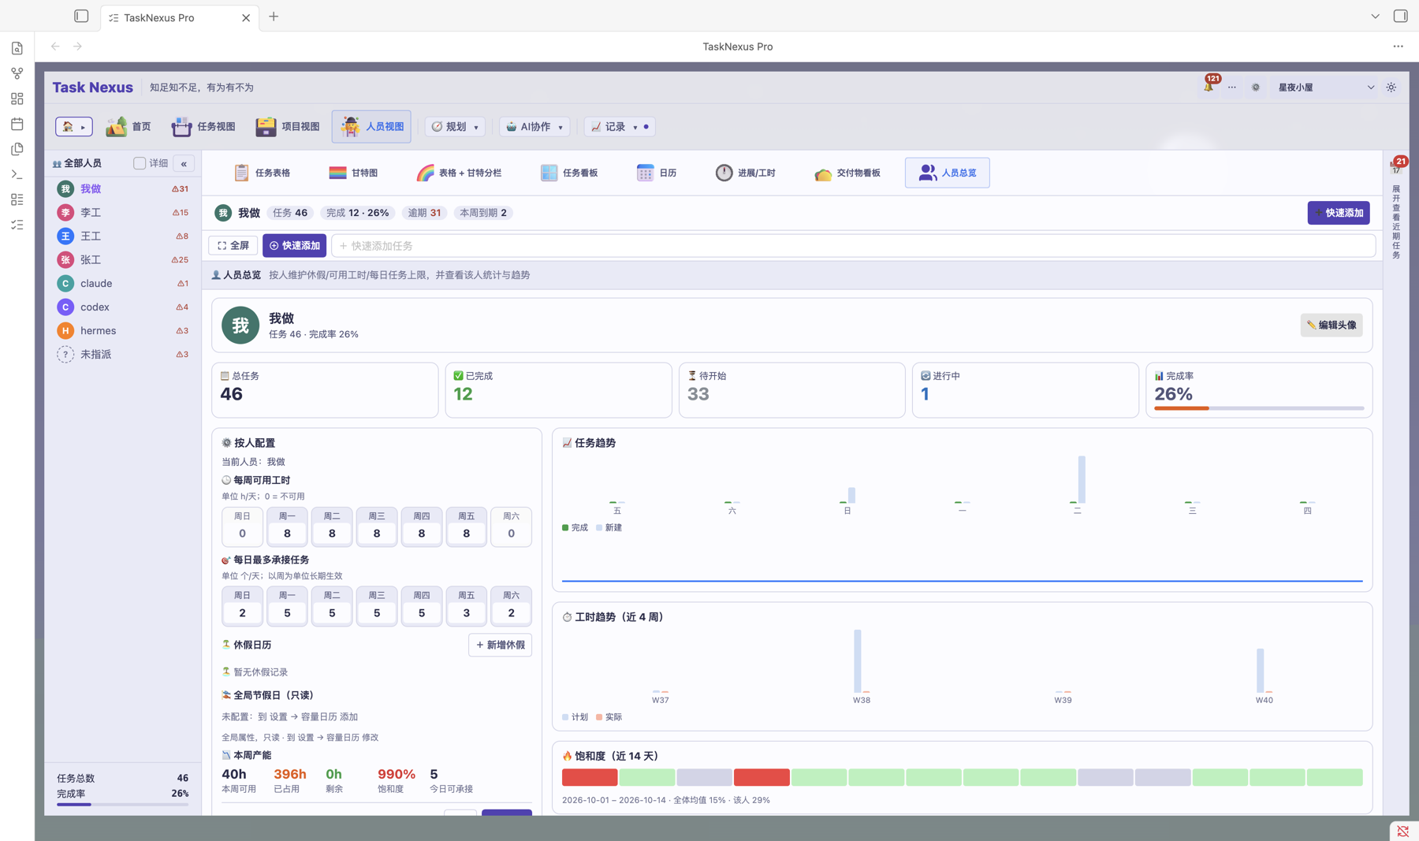Open the notification bell with 121 badge
Viewport: 1419px width, 841px height.
pyautogui.click(x=1209, y=87)
